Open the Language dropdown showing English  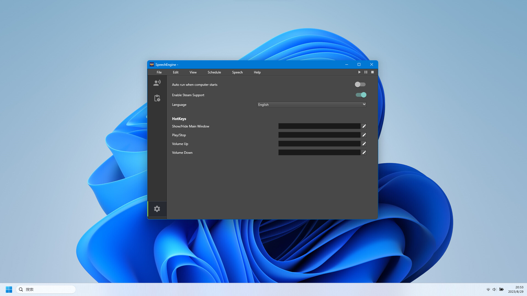311,104
